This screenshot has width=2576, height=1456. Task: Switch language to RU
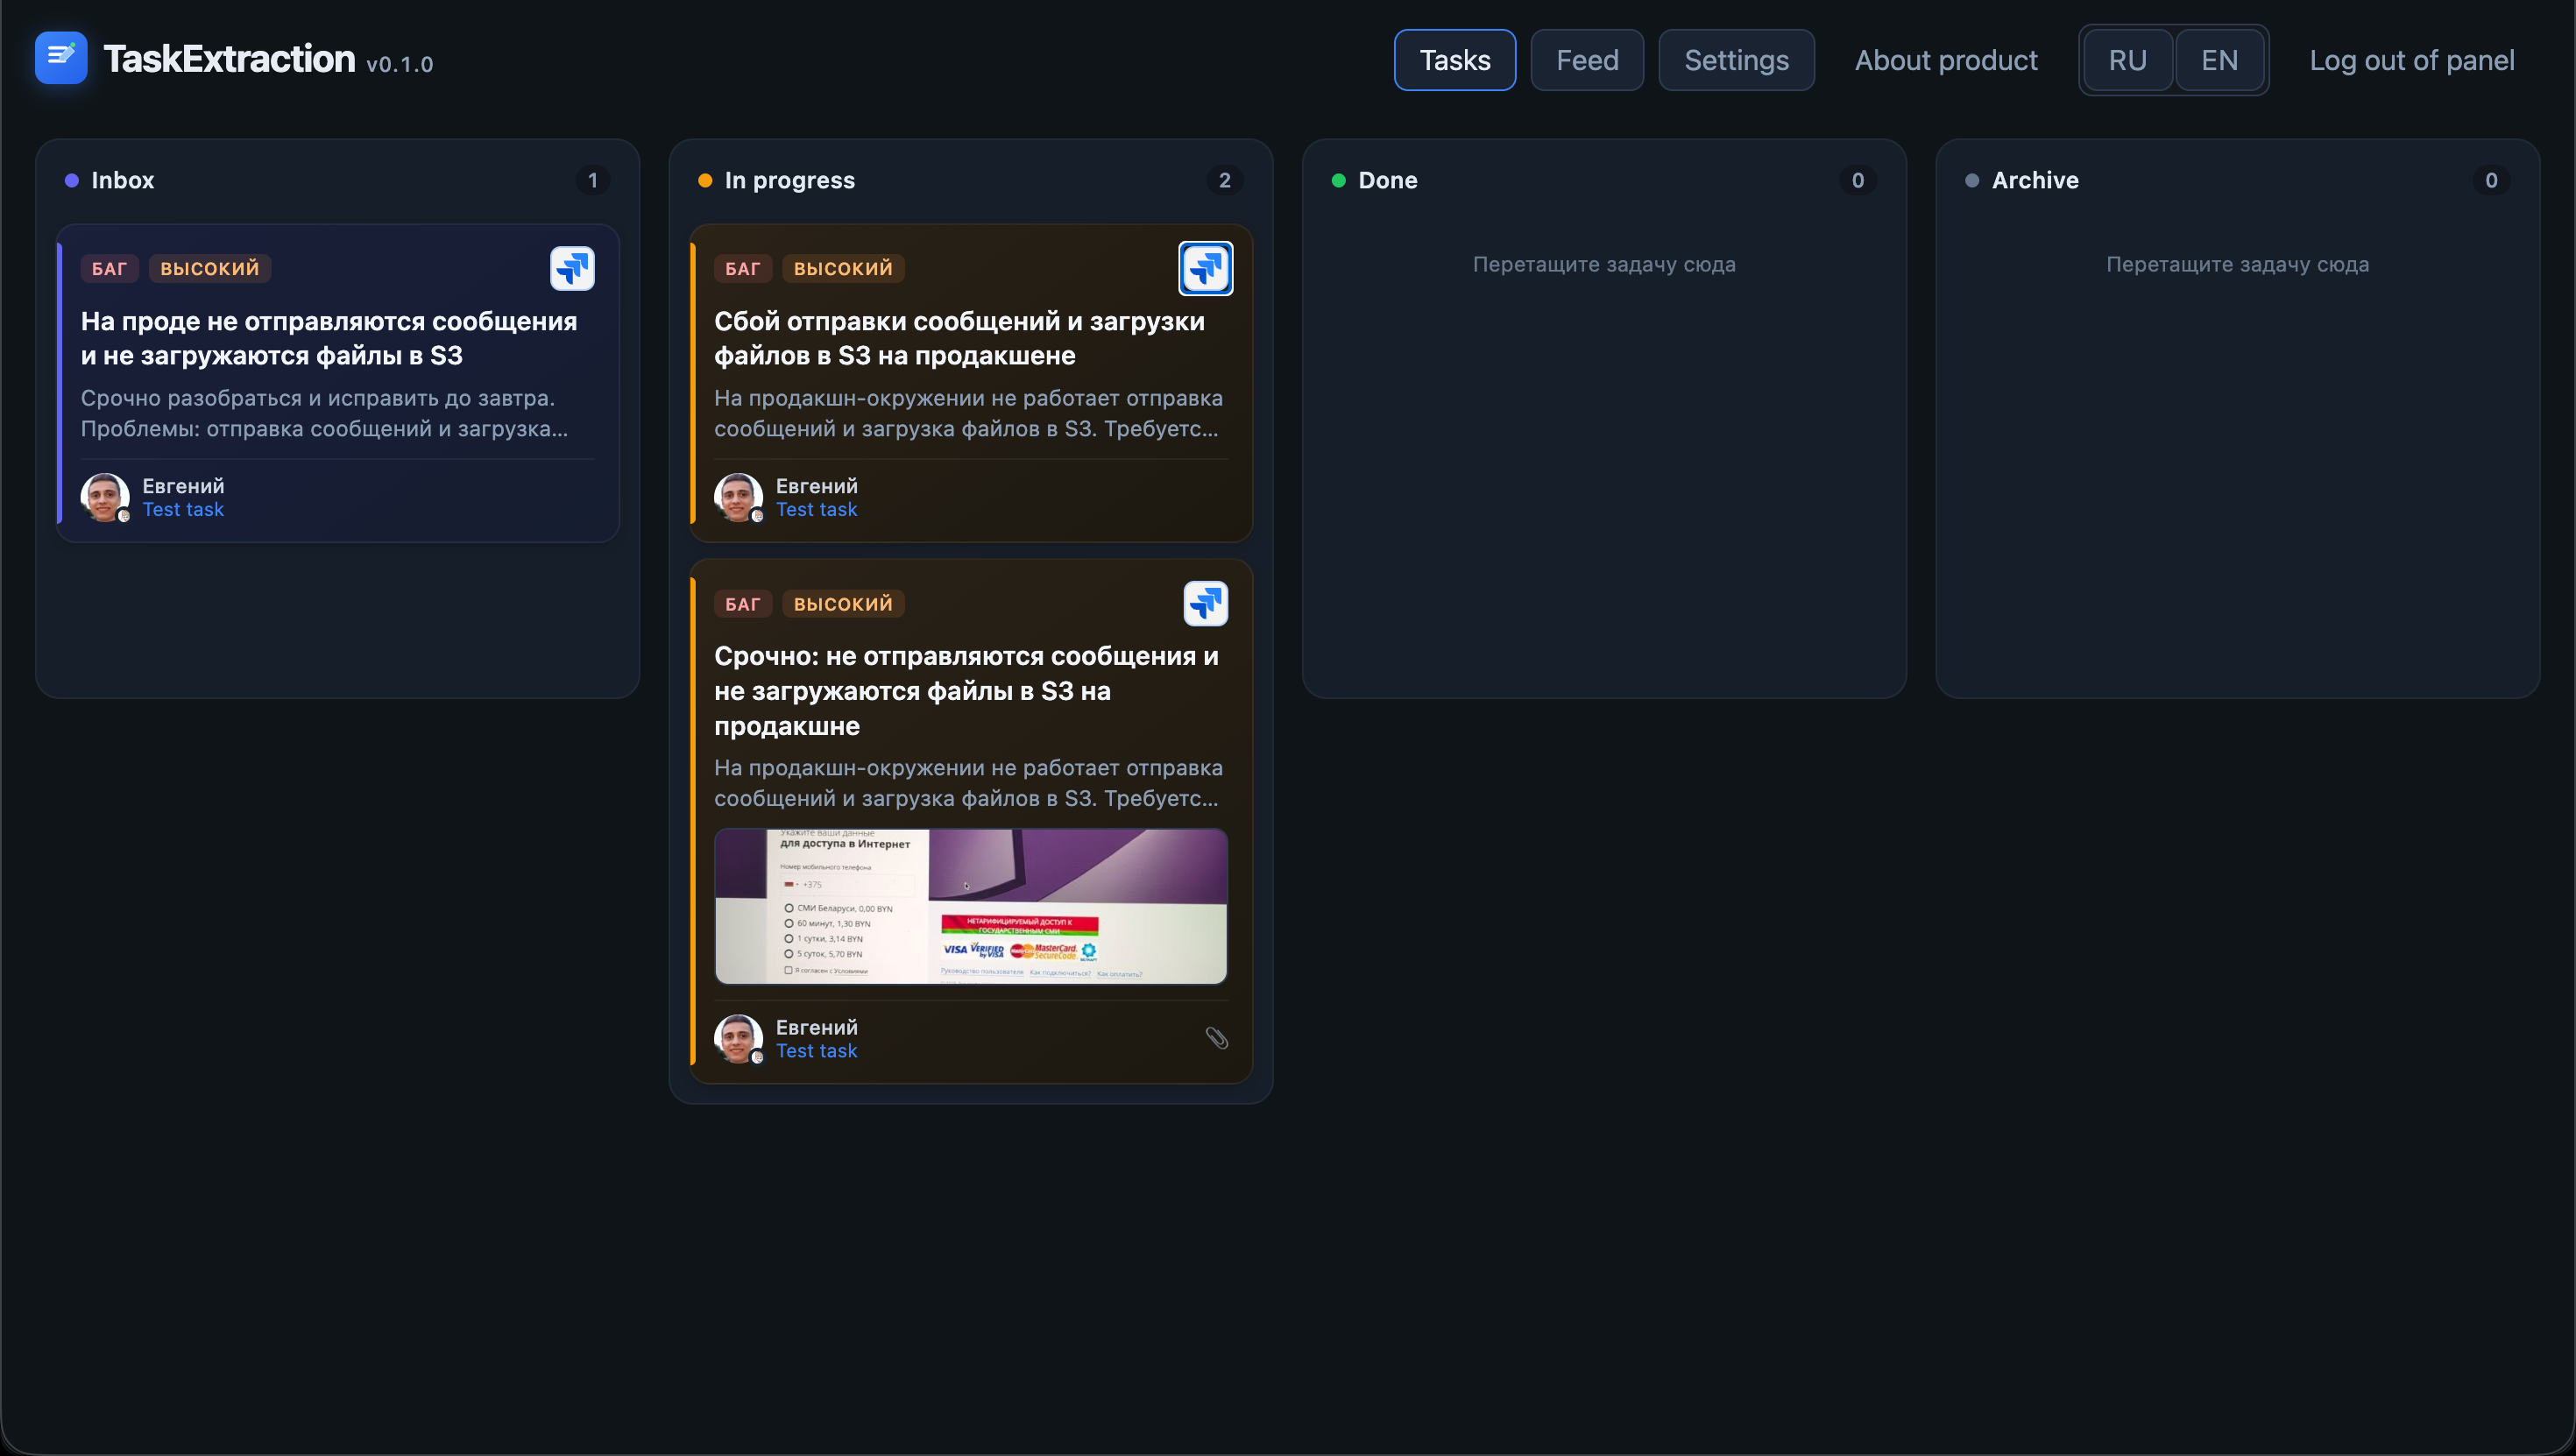coord(2127,60)
